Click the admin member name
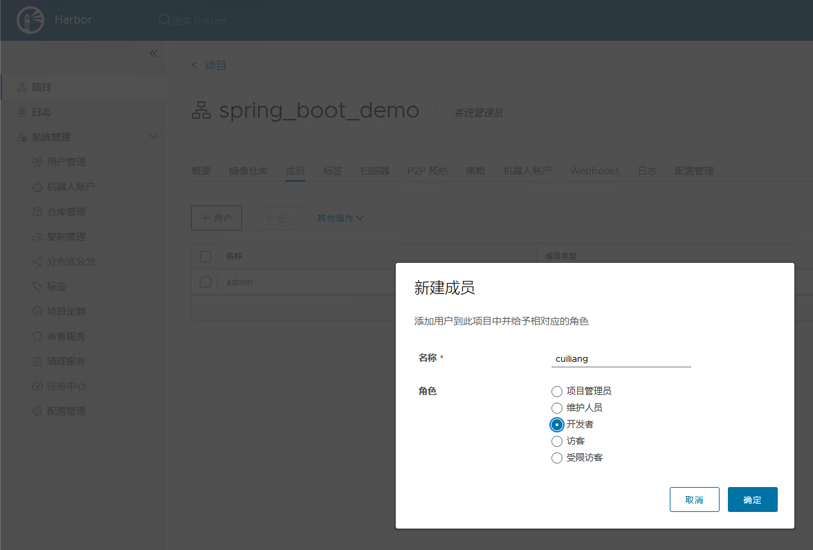Image resolution: width=813 pixels, height=550 pixels. [x=239, y=282]
